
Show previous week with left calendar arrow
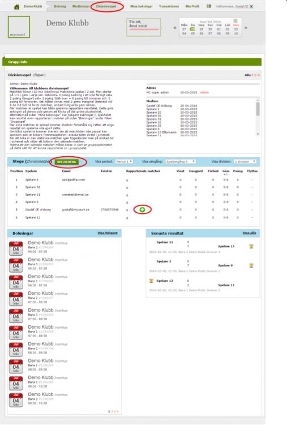coord(175,28)
